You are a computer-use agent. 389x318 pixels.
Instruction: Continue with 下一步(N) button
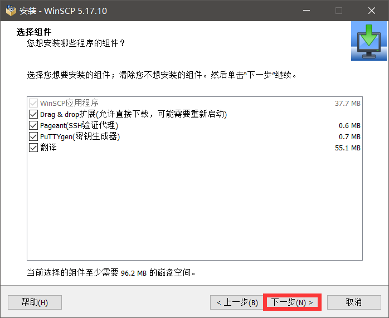(x=292, y=302)
